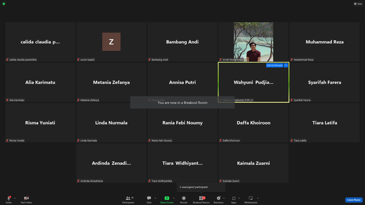Screen dimensions: 365x205
Task: Select the zoom baa02 participant tile
Action: (111, 42)
